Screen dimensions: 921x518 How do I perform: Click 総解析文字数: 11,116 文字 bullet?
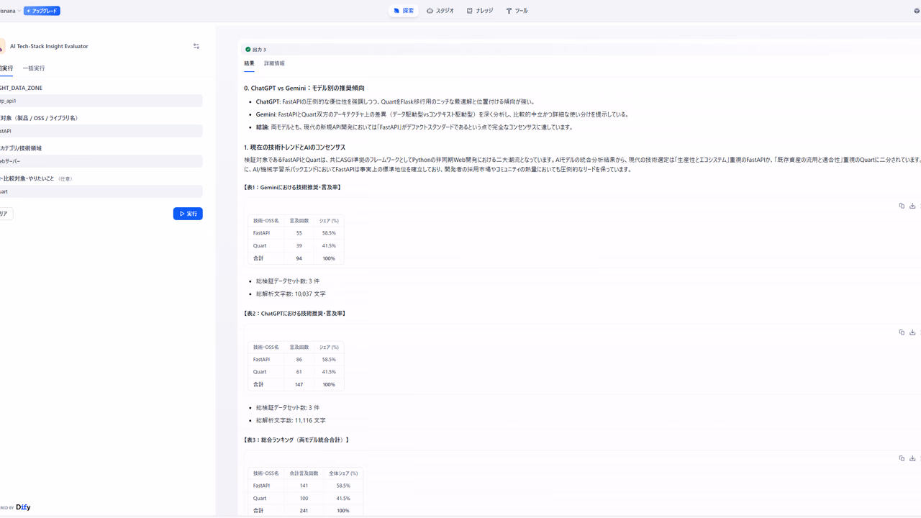[x=291, y=420]
